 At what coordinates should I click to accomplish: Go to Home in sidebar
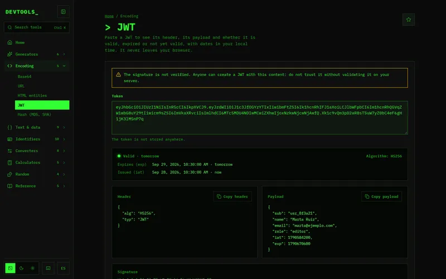(37, 42)
